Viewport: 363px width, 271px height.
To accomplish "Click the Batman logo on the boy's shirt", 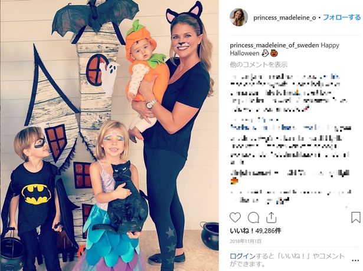I will (x=37, y=194).
